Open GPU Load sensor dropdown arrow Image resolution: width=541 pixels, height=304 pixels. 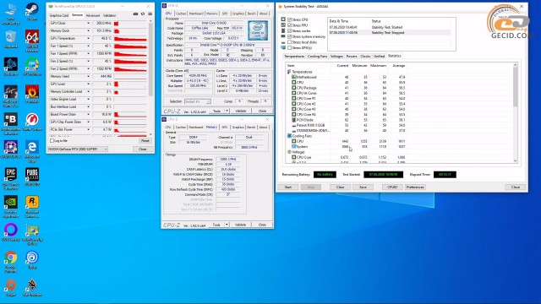pos(88,84)
